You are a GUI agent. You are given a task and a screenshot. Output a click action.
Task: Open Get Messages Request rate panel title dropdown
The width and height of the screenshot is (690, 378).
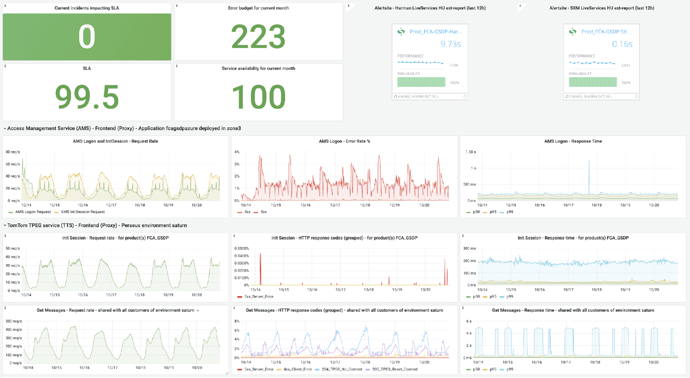click(197, 310)
